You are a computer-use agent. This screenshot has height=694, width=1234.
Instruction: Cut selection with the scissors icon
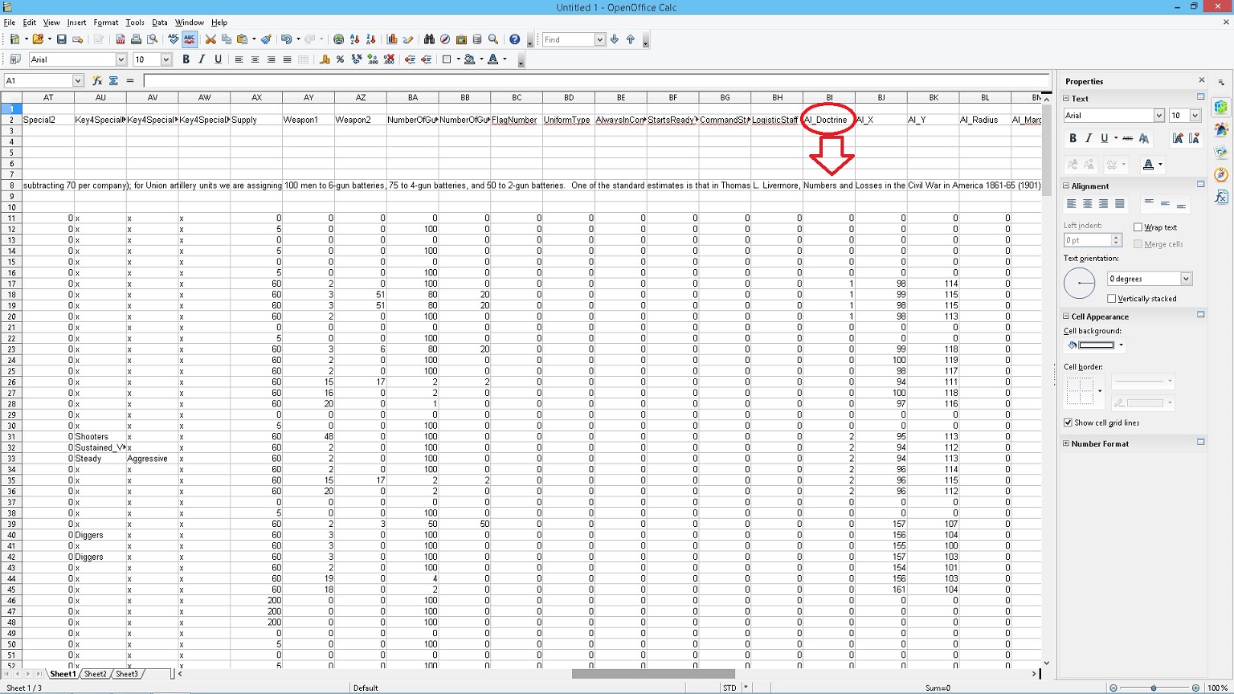tap(210, 39)
